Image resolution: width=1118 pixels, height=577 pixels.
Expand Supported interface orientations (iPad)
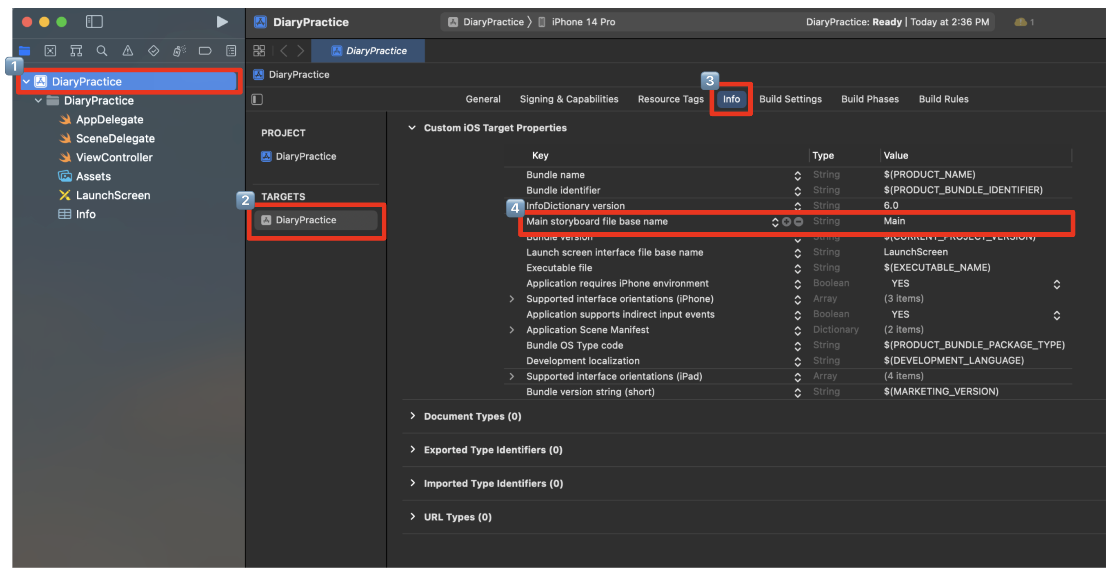point(512,377)
